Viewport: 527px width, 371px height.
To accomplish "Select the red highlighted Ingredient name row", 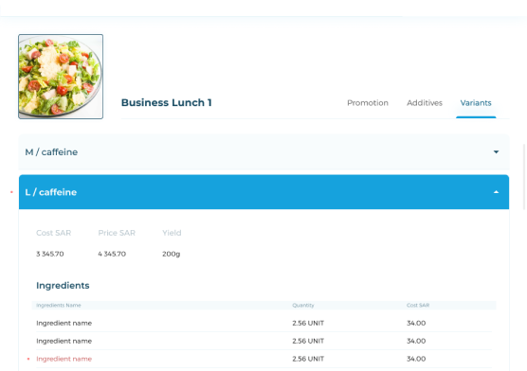I will point(263,359).
